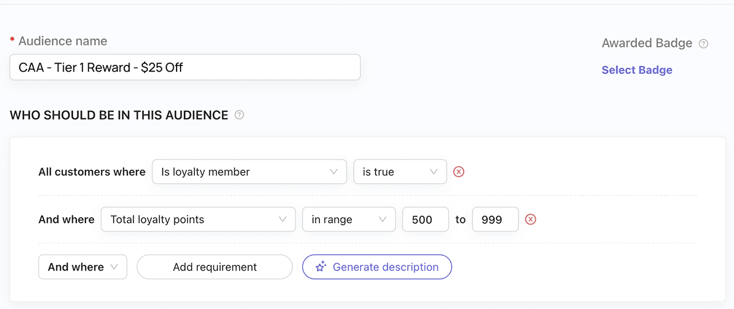This screenshot has height=309, width=734.
Task: Open the Is loyalty member dropdown
Action: [249, 171]
